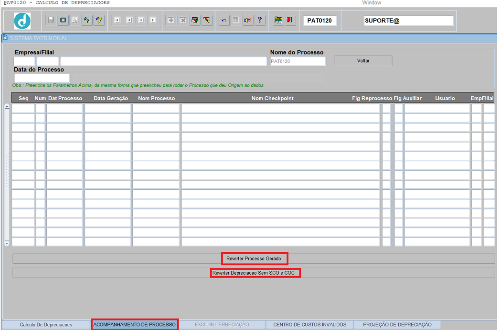
Task: Click the Voltar button
Action: pyautogui.click(x=363, y=61)
